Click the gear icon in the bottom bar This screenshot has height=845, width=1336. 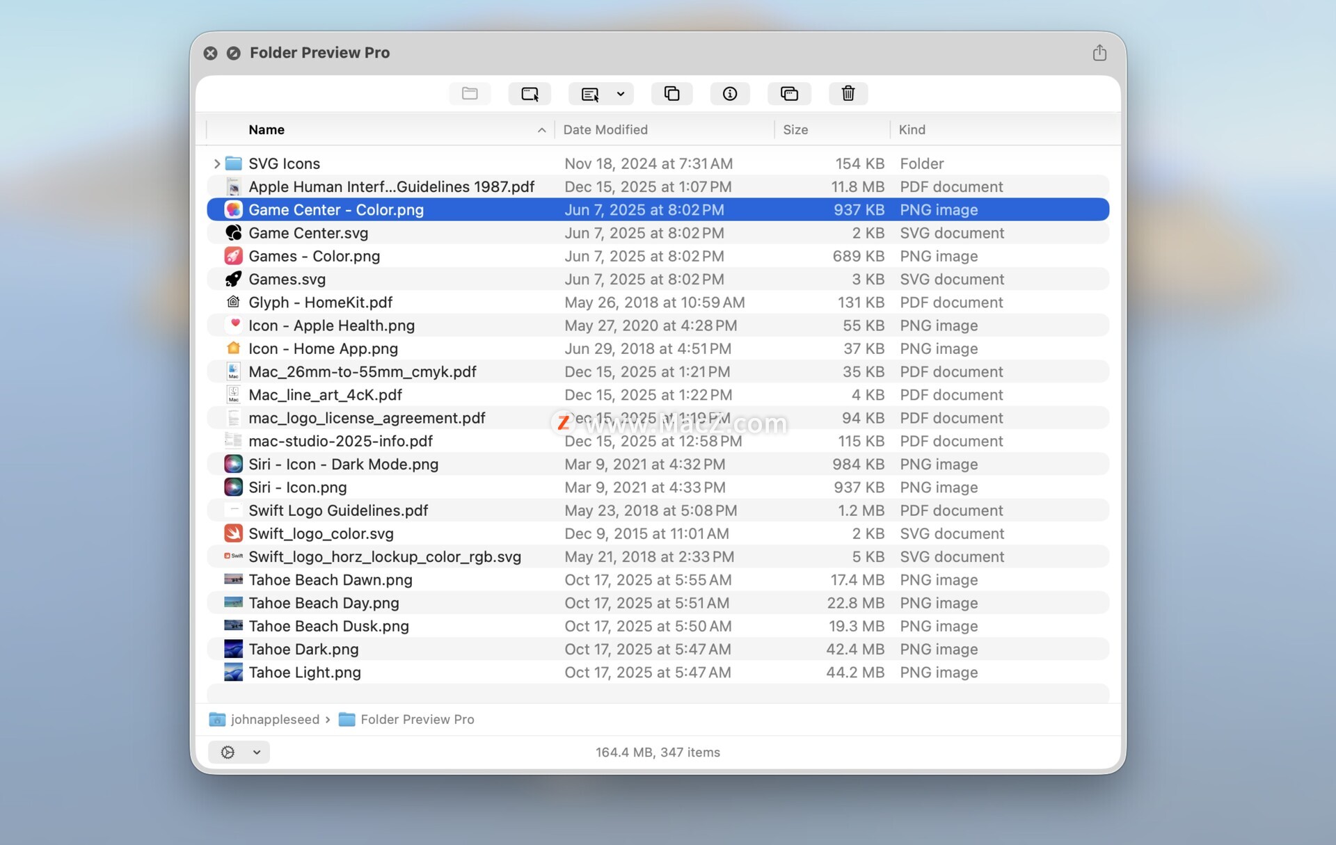click(x=228, y=752)
